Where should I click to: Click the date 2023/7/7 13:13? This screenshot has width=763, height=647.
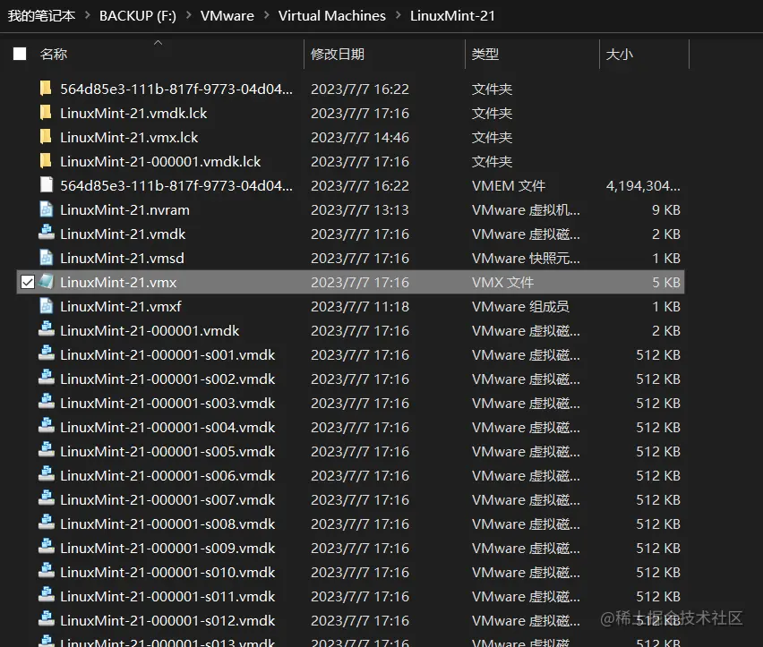(360, 210)
